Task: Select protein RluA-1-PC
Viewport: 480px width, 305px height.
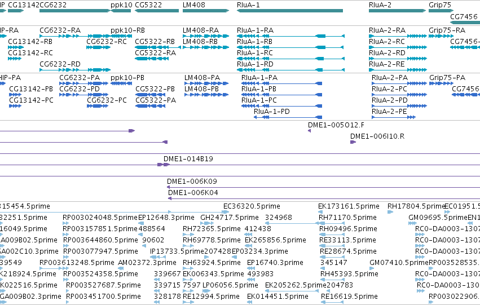Action: 281,106
